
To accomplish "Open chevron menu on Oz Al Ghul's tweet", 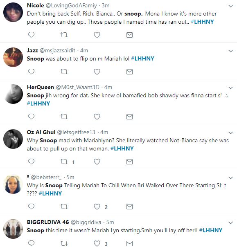I will pos(231,133).
